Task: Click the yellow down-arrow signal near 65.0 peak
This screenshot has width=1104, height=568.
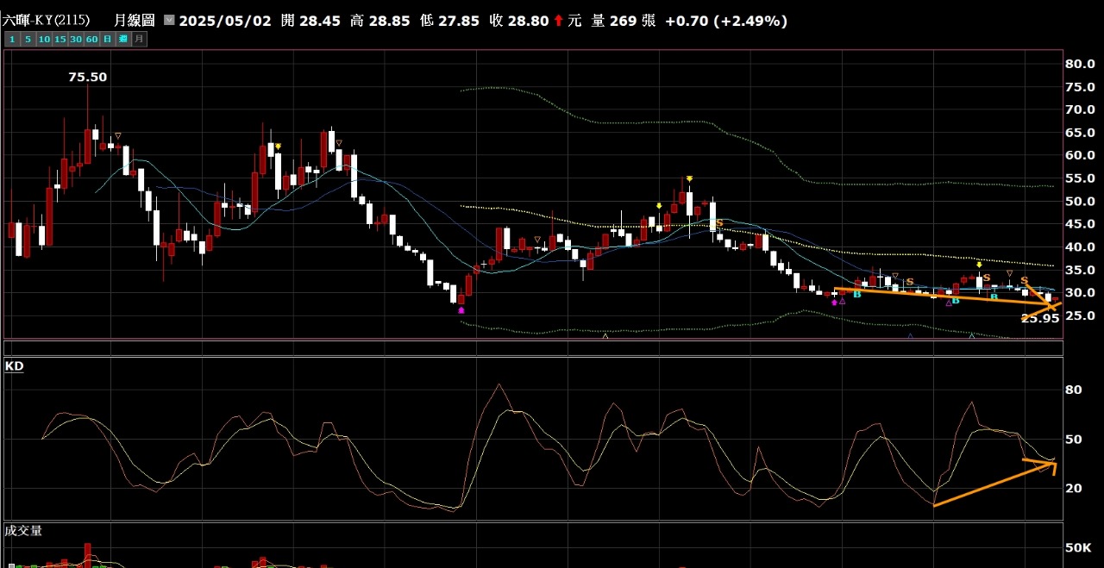Action: click(278, 147)
